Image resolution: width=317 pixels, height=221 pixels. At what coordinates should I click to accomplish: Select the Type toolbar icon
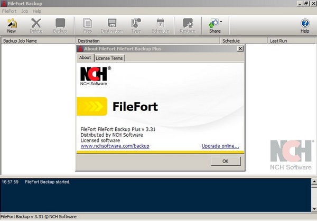(x=136, y=23)
